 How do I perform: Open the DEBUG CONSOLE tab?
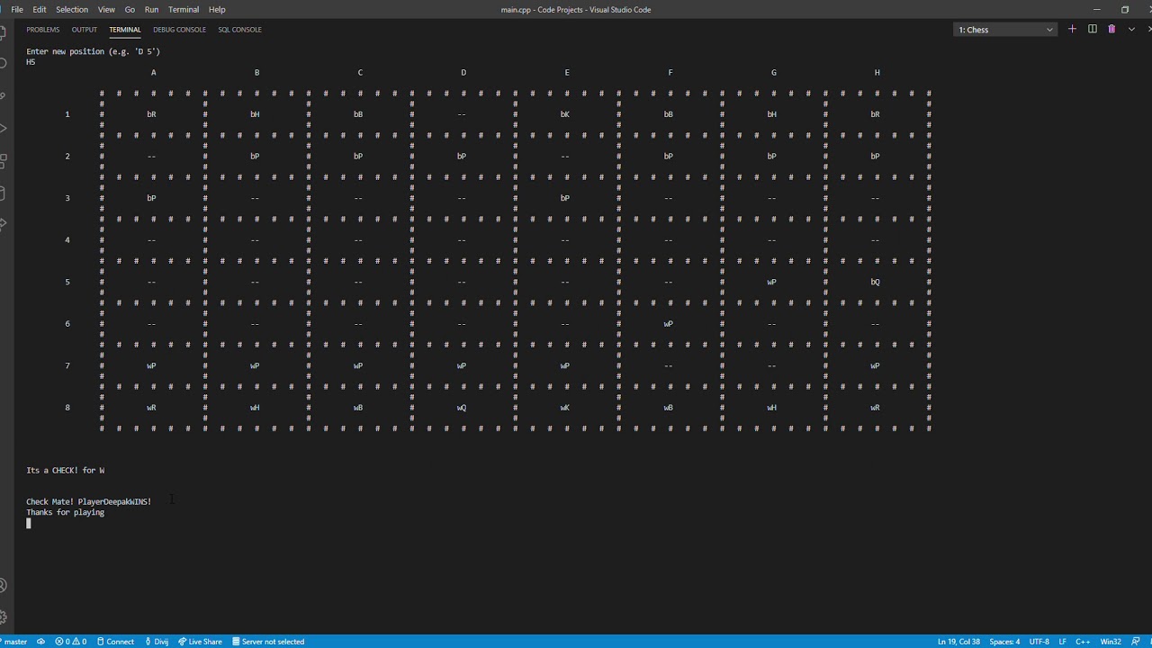coord(179,30)
